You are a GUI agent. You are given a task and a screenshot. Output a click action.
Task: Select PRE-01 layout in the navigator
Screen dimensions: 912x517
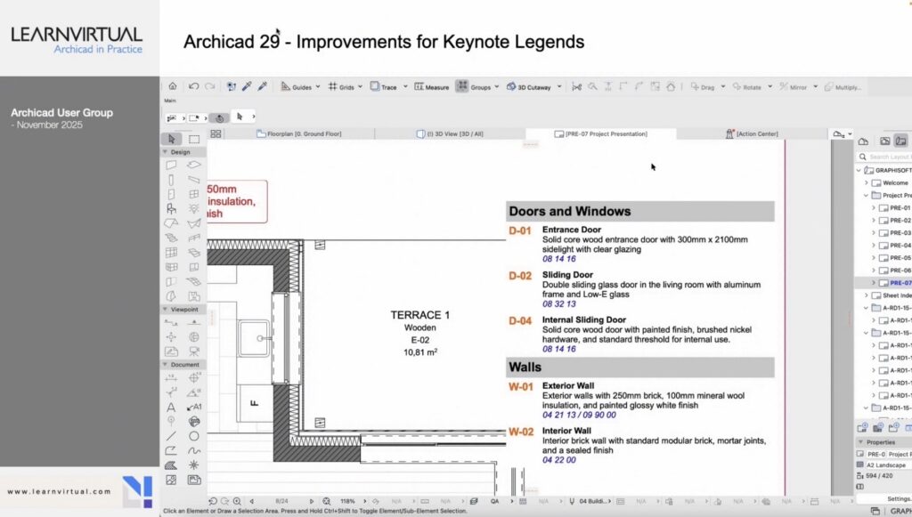click(895, 207)
